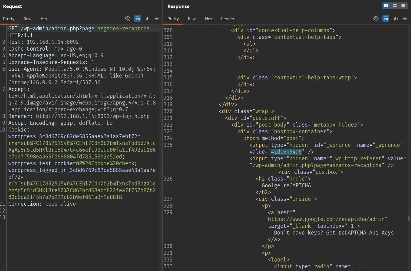Viewport: 411px width, 271px height.
Task: Toggle non-printable \n button in Request panel
Action: [x=147, y=18]
